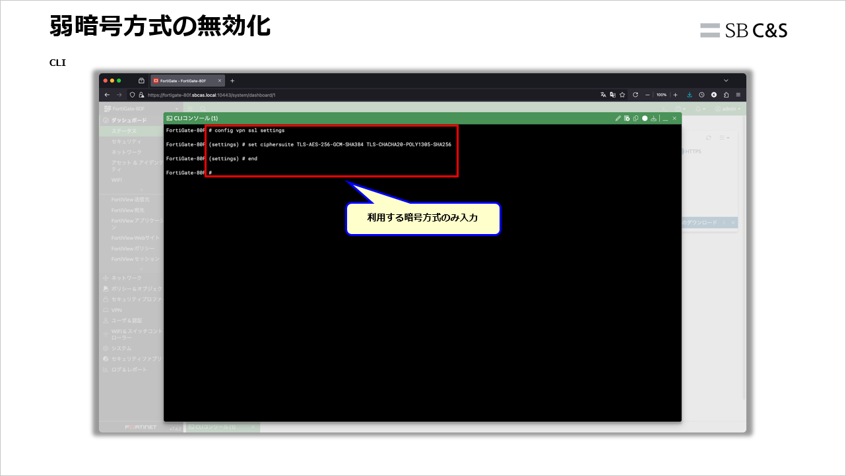Click the download CLI output icon
The width and height of the screenshot is (846, 476).
click(653, 119)
